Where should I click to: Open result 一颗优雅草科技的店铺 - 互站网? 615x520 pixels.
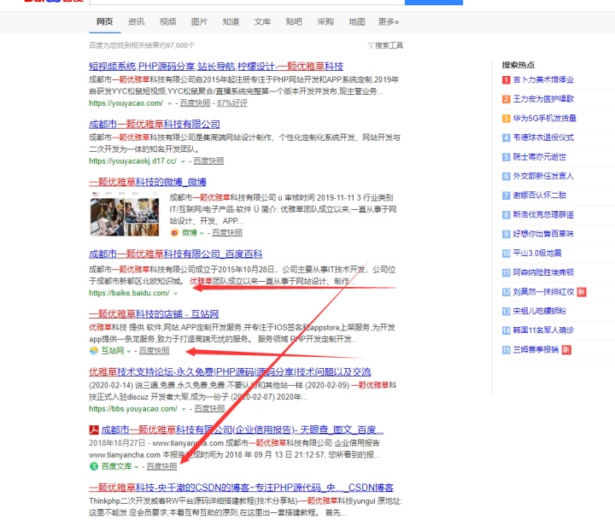pyautogui.click(x=154, y=314)
